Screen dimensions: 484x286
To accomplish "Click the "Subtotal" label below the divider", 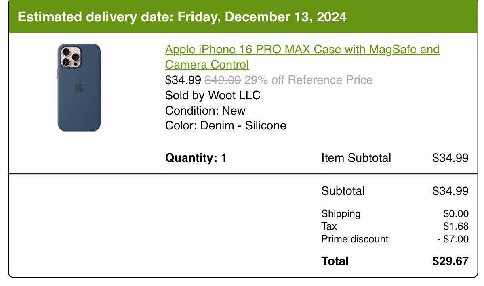I will pyautogui.click(x=343, y=191).
